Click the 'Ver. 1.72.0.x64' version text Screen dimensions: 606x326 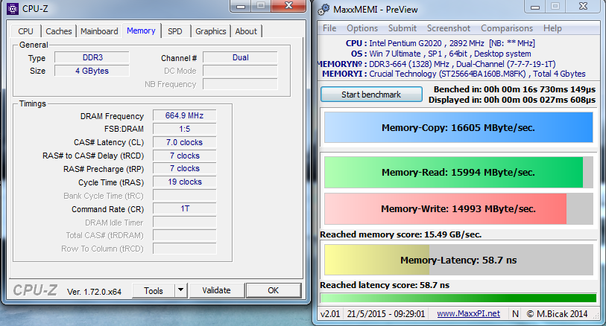94,292
